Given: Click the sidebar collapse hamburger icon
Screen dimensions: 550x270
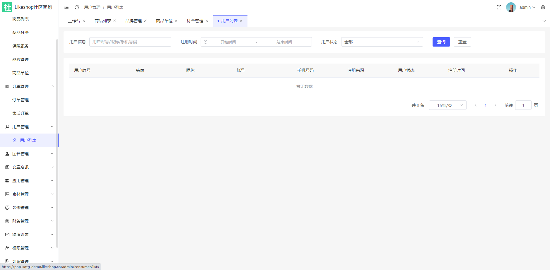Looking at the screenshot, I should coord(66,7).
